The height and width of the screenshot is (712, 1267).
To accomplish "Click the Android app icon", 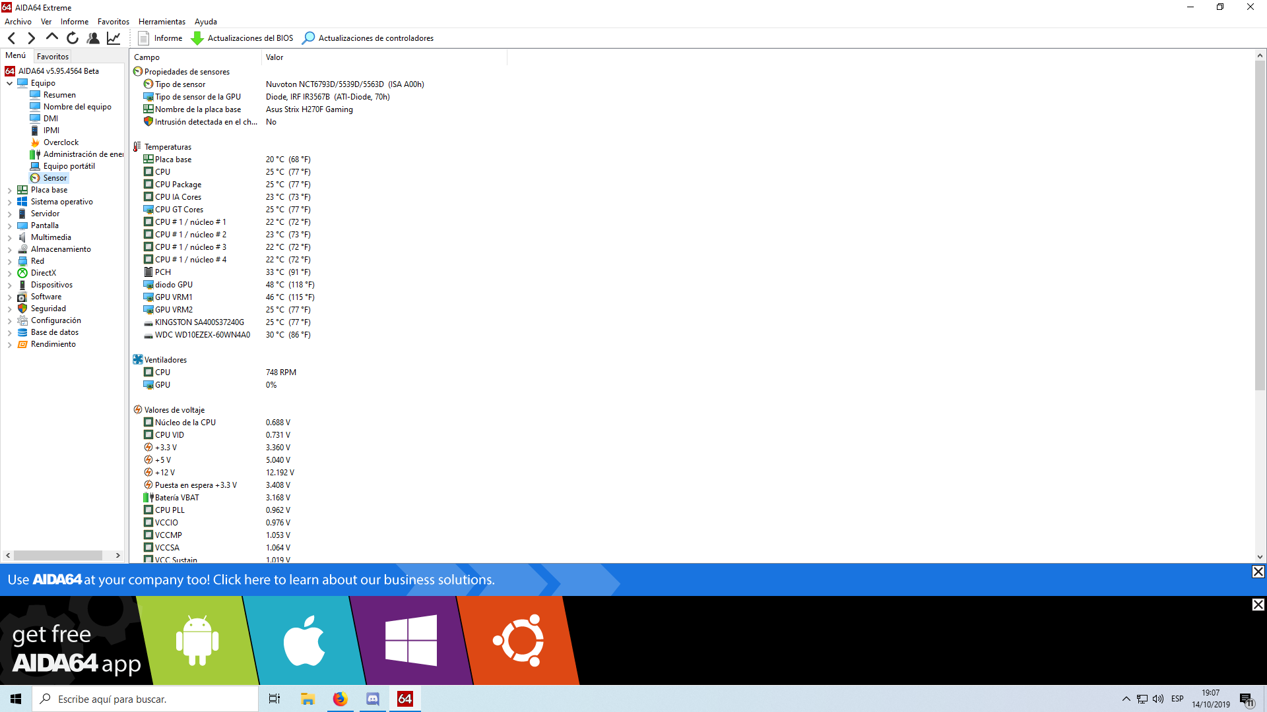I will (197, 641).
